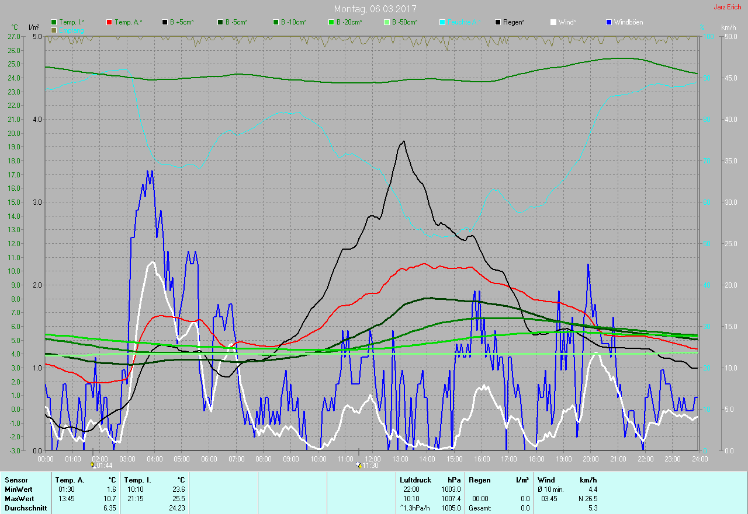Viewport: 748px width, 514px height.
Task: Click the 'B +5cm*' legend label
Action: click(x=182, y=22)
